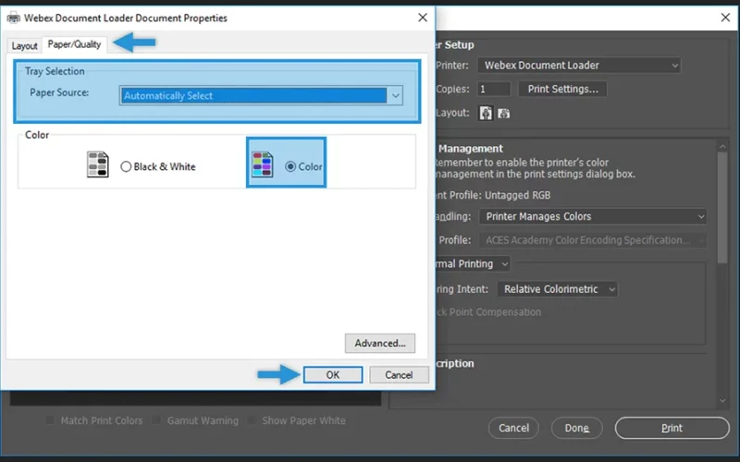Open the Relative Colorimetric dropdown
740x462 pixels.
tap(558, 289)
